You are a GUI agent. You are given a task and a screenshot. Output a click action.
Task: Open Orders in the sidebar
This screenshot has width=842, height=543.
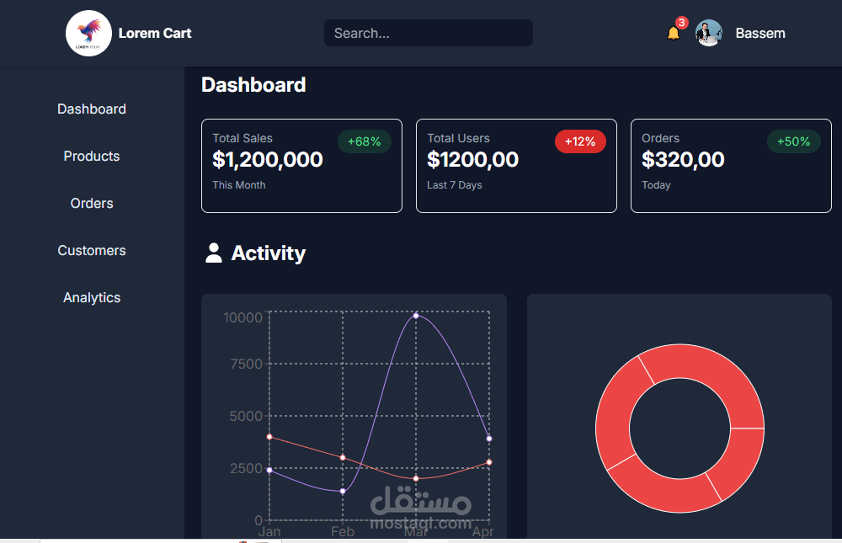coord(92,204)
